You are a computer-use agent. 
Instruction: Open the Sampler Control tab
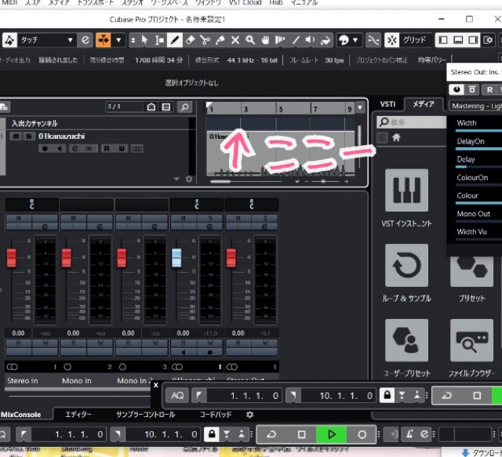(x=146, y=415)
